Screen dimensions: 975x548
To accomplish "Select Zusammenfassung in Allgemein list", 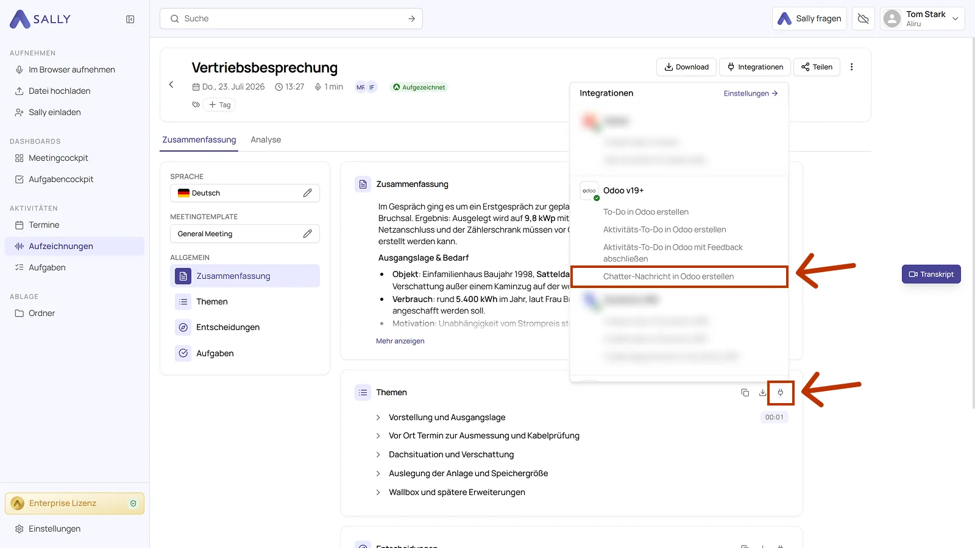I will (245, 276).
